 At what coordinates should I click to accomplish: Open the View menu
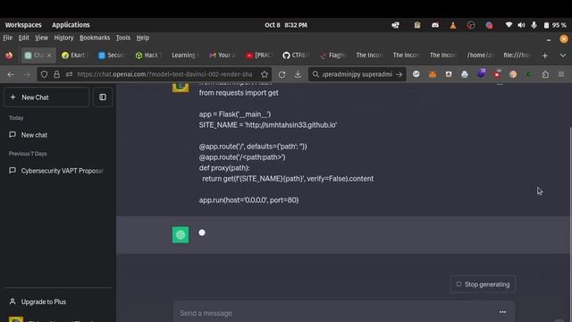coord(41,38)
